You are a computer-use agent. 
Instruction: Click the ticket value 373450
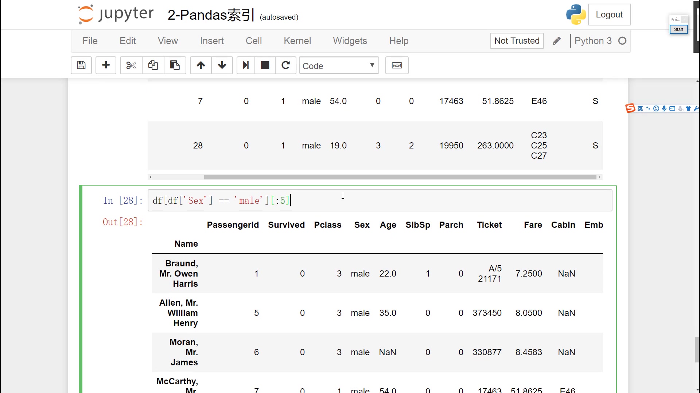pos(487,313)
